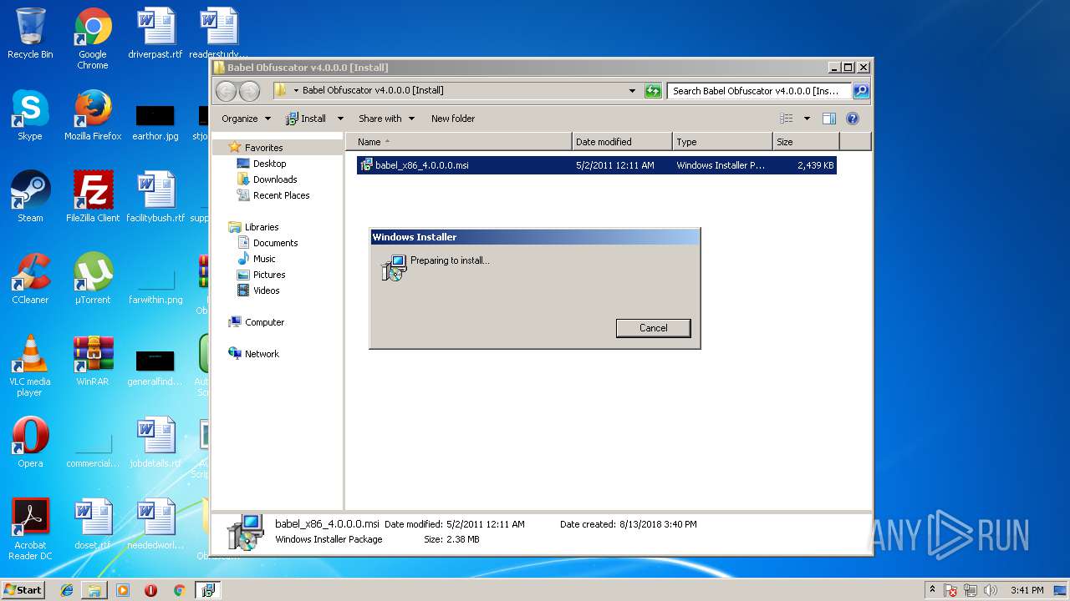Open Downloads in Favorites
The image size is (1070, 601).
click(275, 179)
